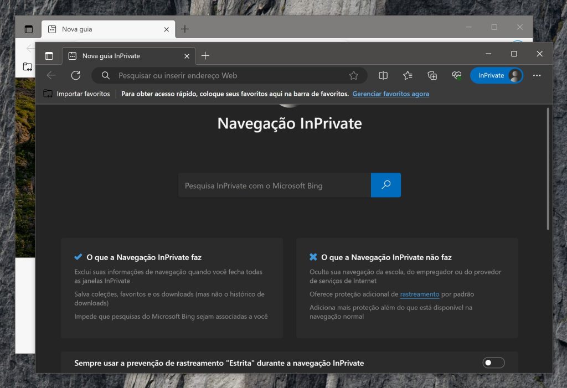
Task: Enable 'Sempre usar a prevenção de rastreamento Estrita'
Action: [x=492, y=363]
